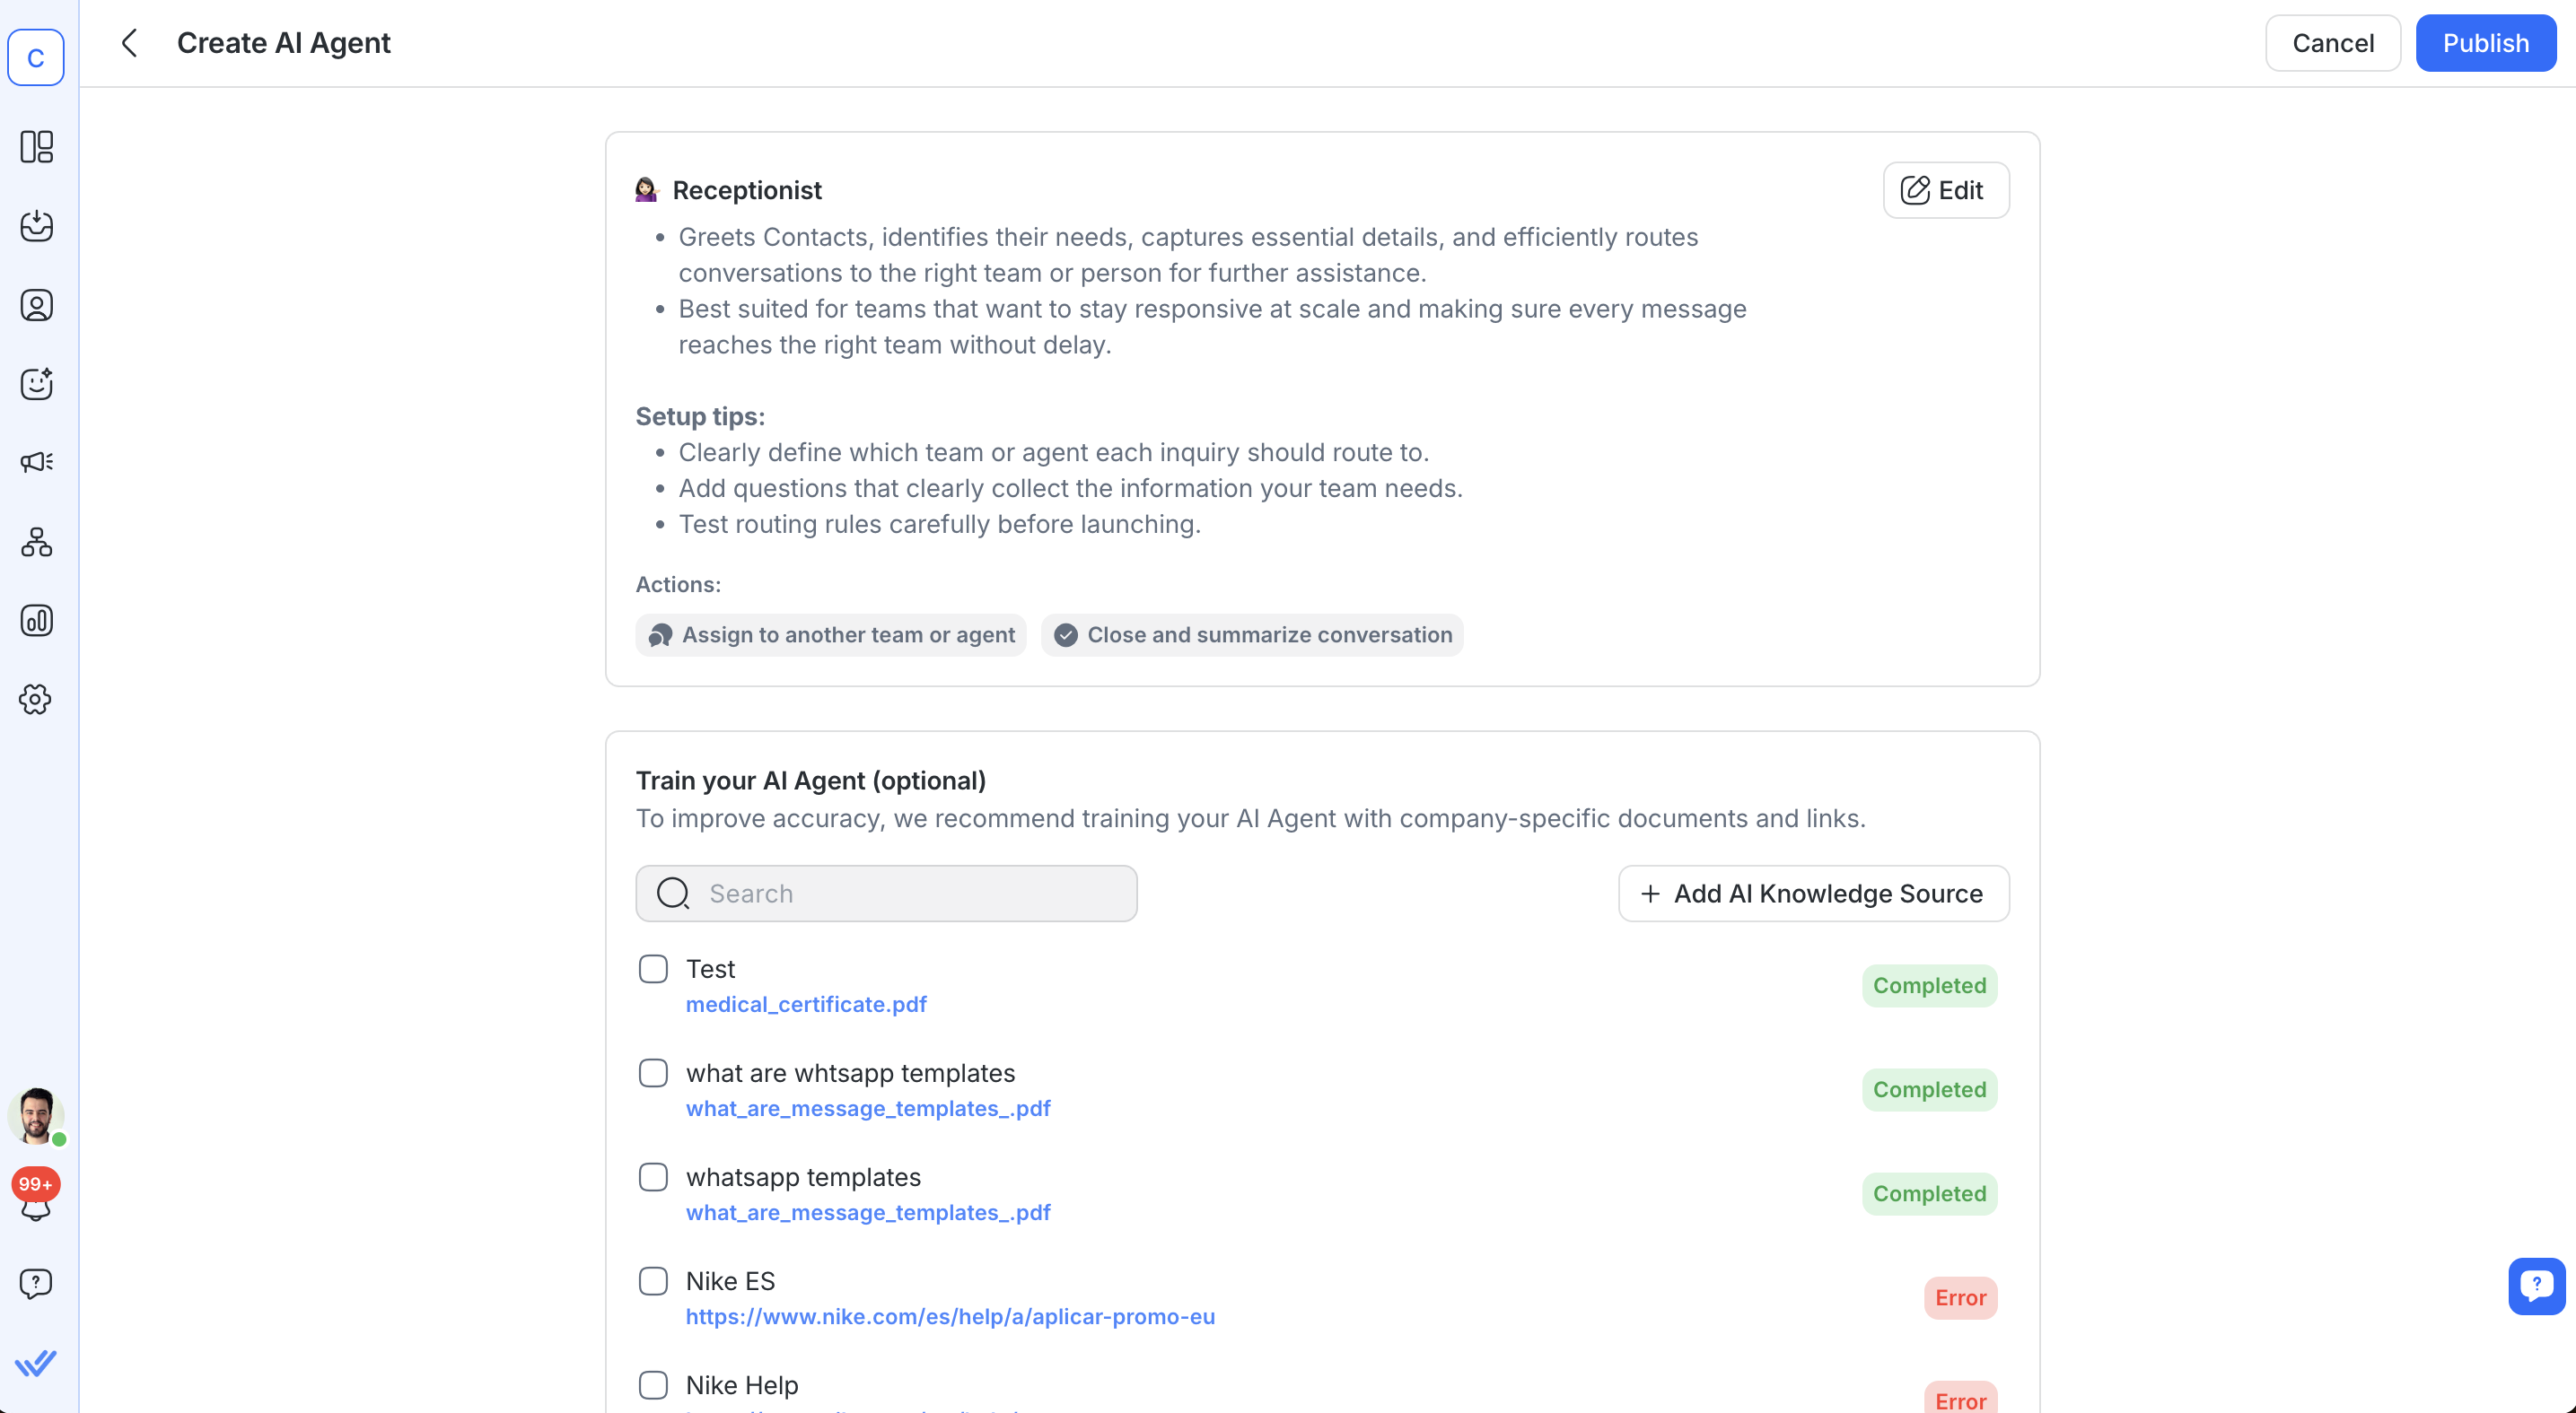Check the Test knowledge source checkbox
This screenshot has width=2576, height=1413.
[653, 968]
